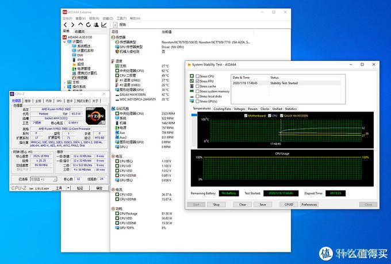Click the 报告 report toolbar button
391x264 pixels.
(120, 25)
